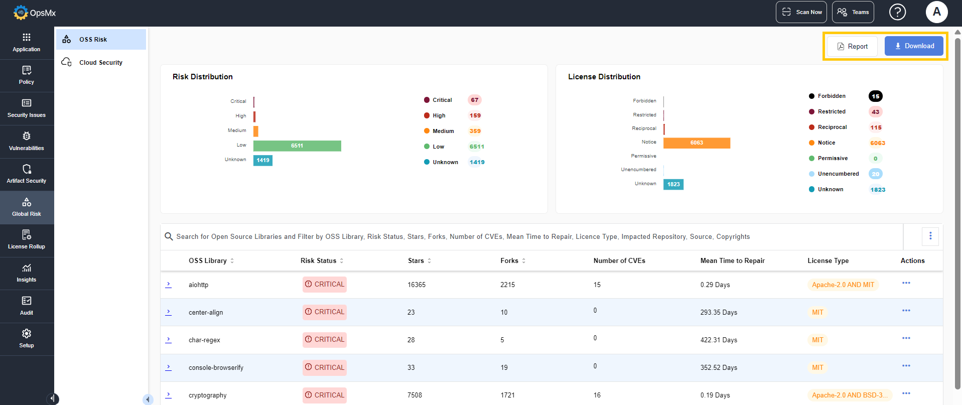Sort table by OSS Library column

click(x=232, y=261)
